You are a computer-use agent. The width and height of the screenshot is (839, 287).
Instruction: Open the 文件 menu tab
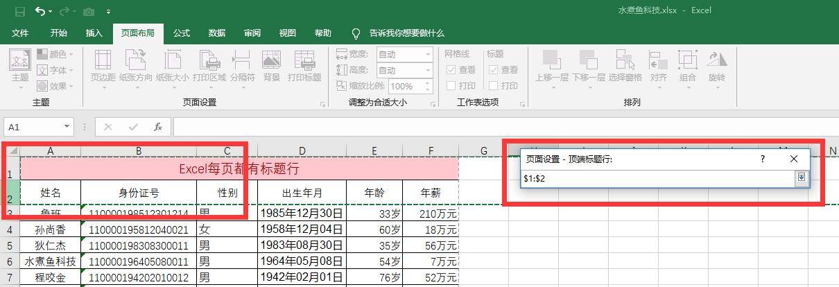point(20,33)
